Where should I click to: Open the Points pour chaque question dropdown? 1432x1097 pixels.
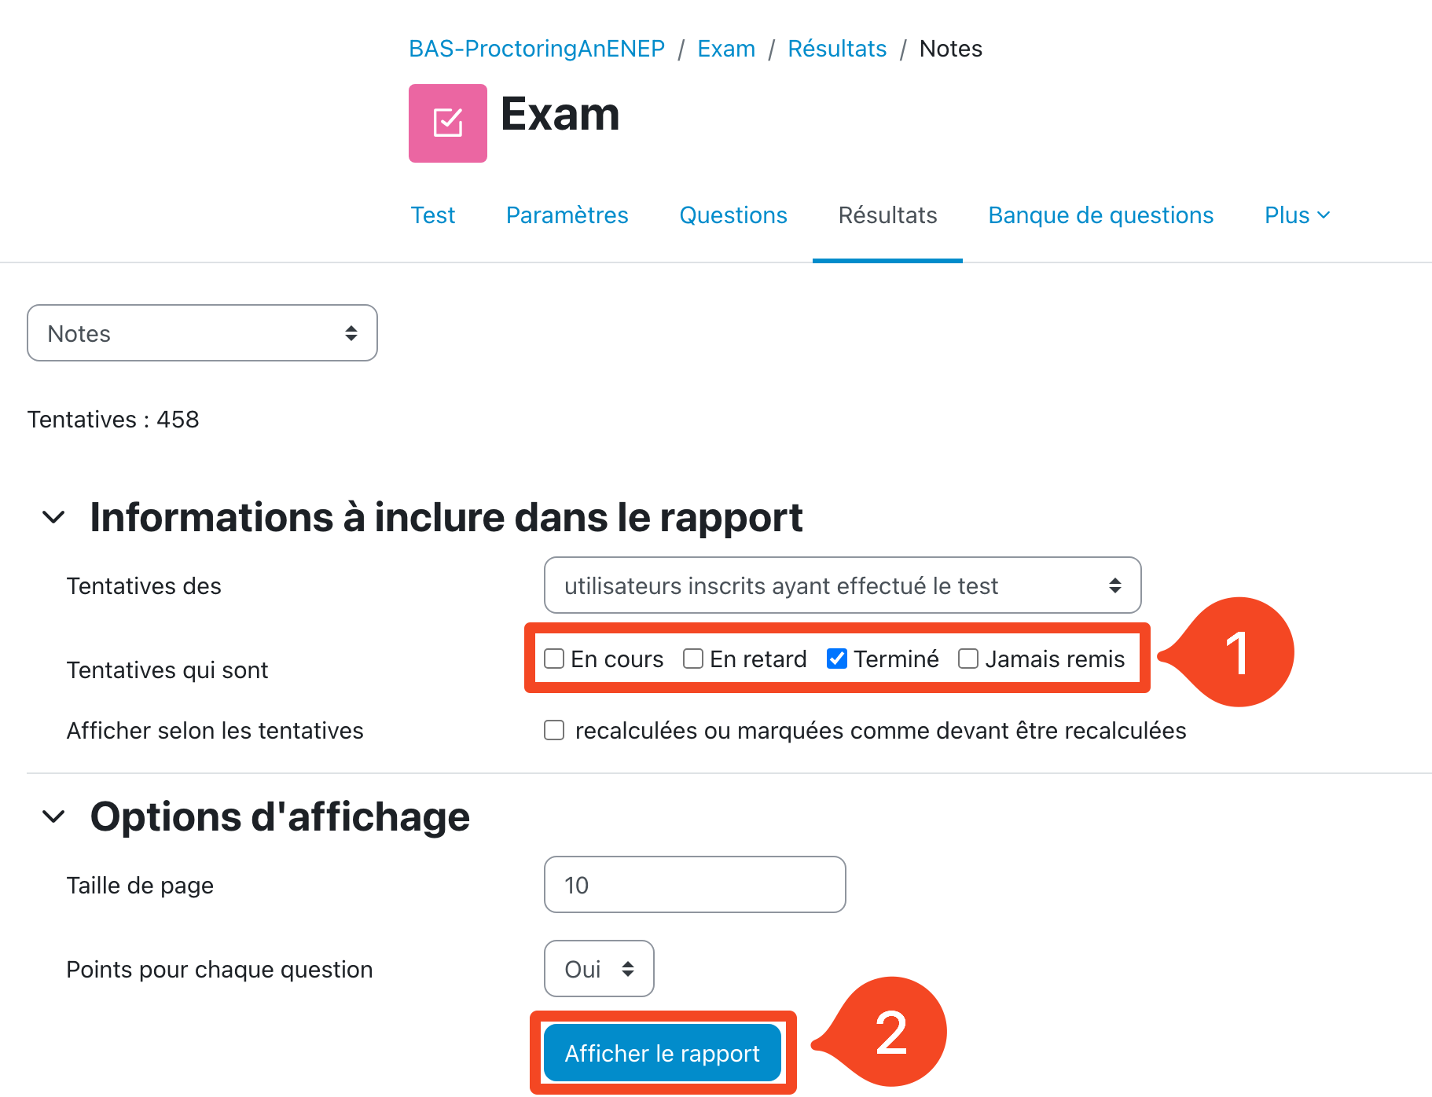[599, 969]
